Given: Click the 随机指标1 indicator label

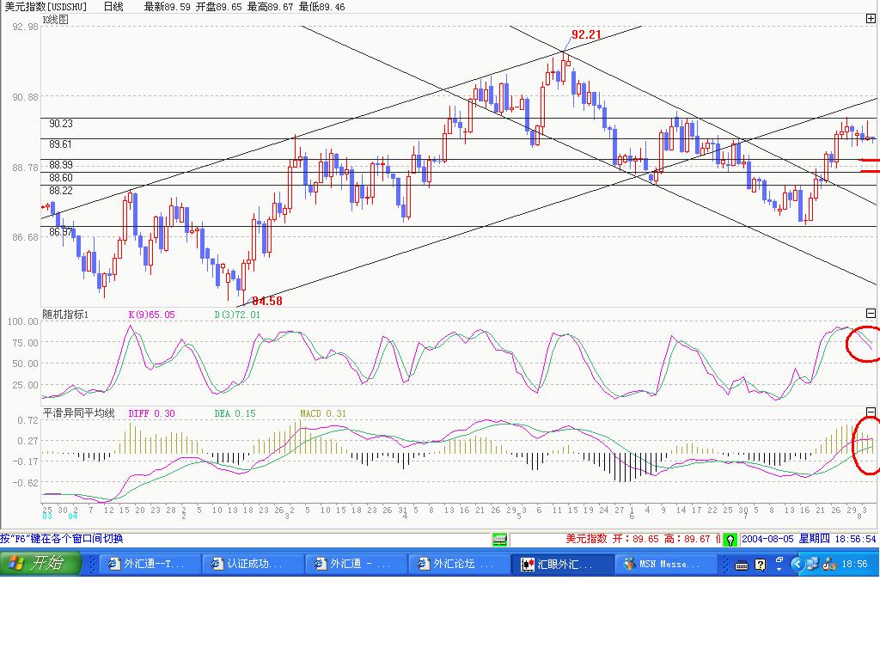Looking at the screenshot, I should pyautogui.click(x=65, y=315).
